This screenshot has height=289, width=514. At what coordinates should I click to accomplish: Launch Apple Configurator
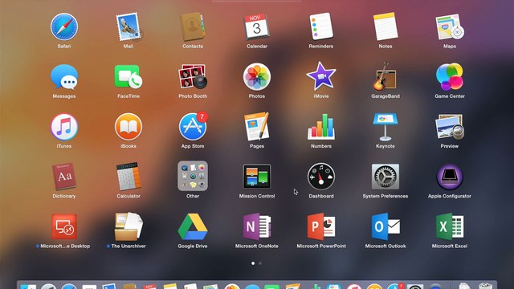pos(450,177)
